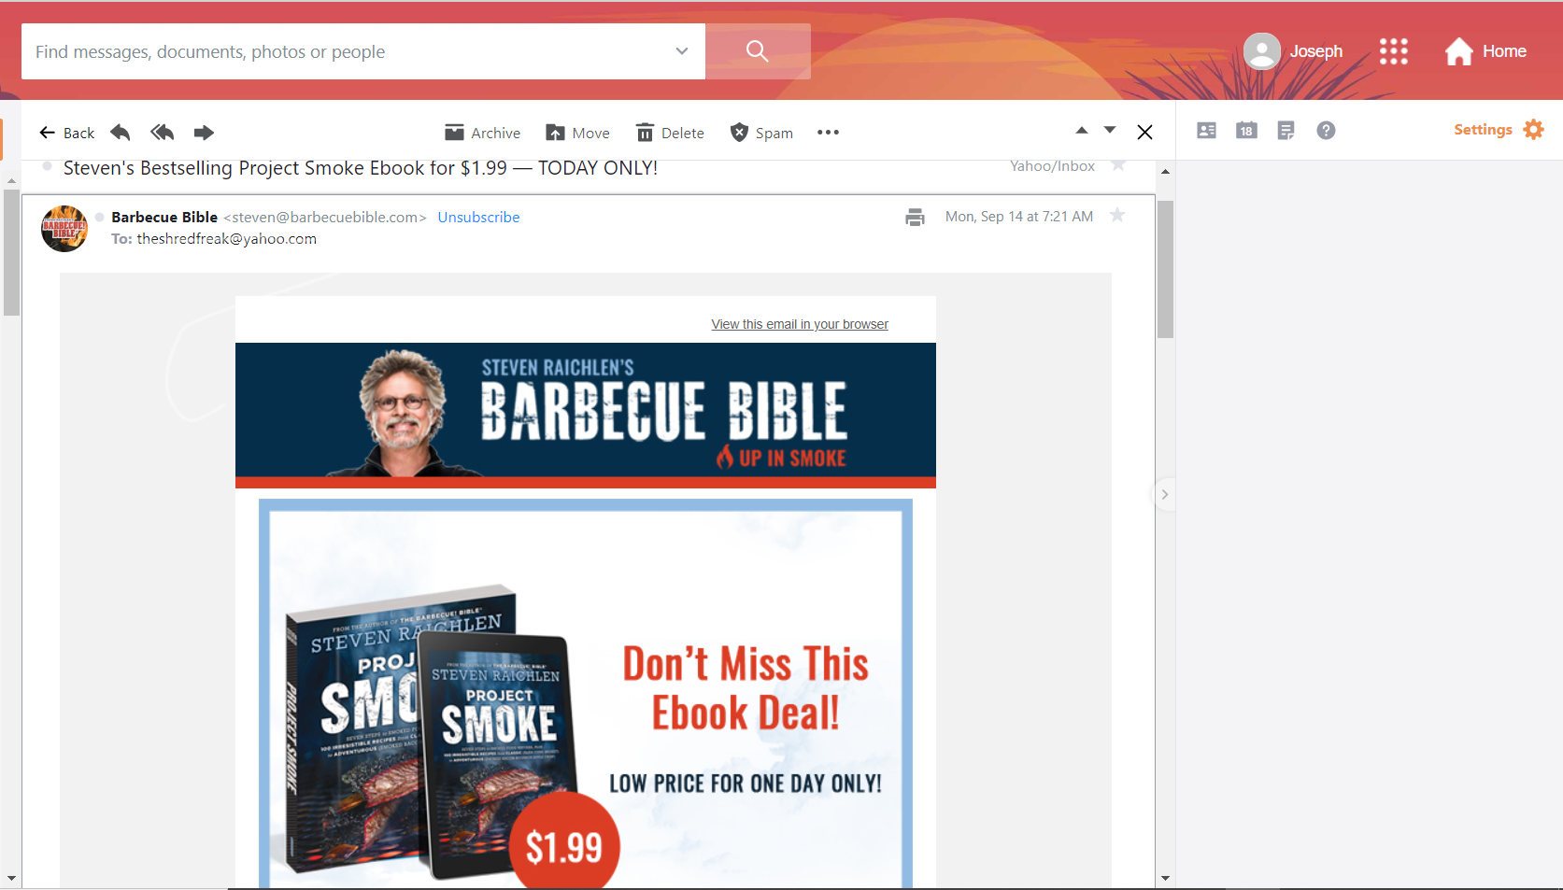Screen dimensions: 1563x890
Task: Print this email
Action: click(x=915, y=217)
